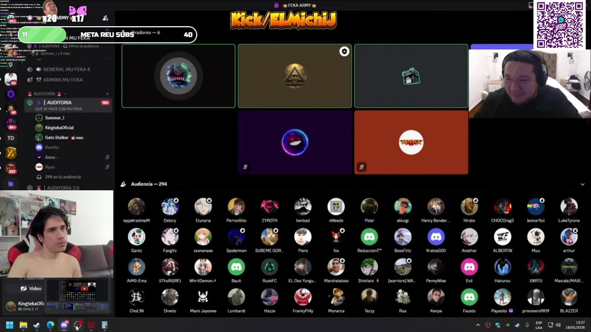Open Evil's pink Discord avatar
The image size is (591, 332).
pos(469,267)
